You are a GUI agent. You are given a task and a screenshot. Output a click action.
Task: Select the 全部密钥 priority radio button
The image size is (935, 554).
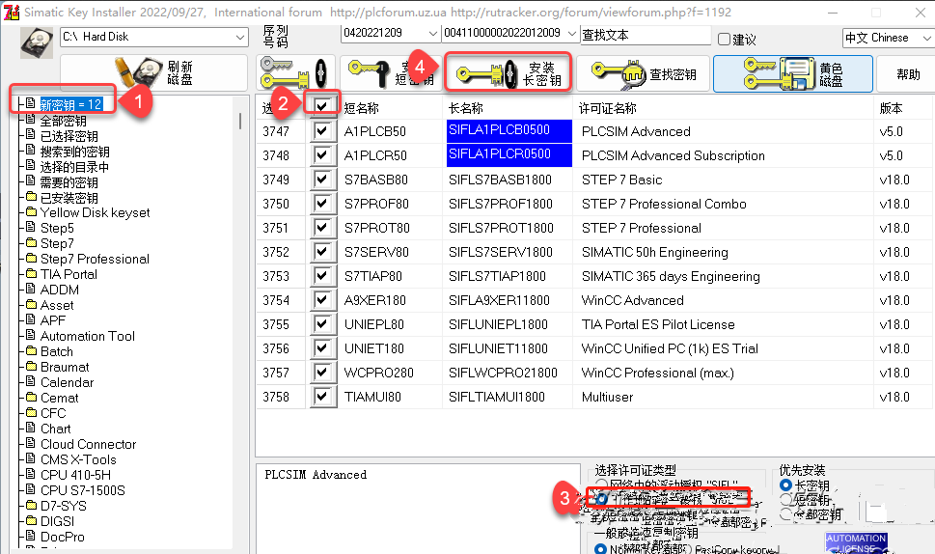[x=786, y=514]
